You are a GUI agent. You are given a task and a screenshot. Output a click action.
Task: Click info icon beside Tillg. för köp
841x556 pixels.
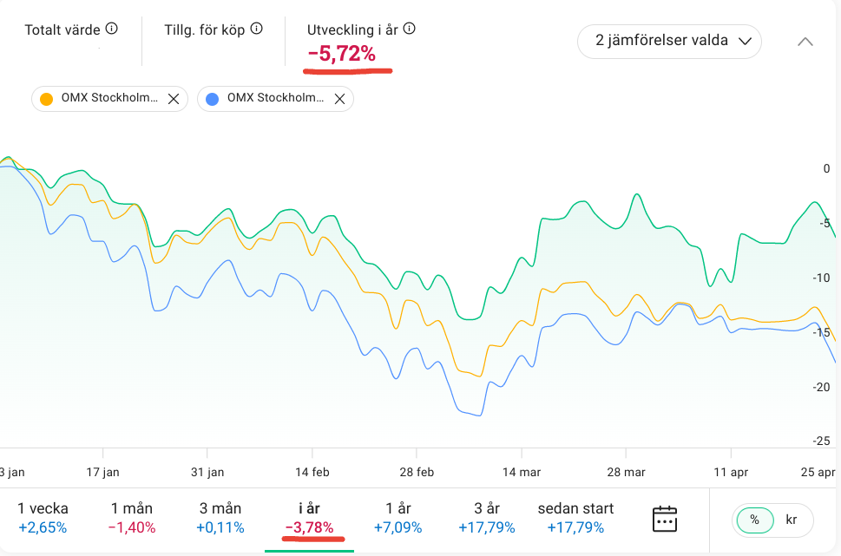[256, 29]
